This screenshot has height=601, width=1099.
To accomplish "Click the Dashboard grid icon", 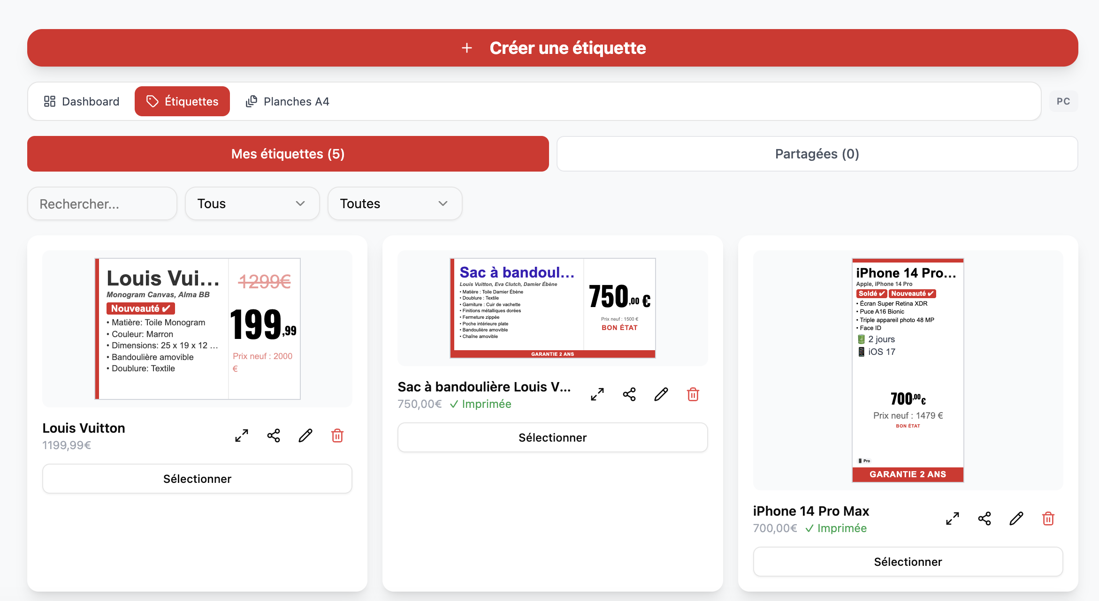I will (x=50, y=101).
